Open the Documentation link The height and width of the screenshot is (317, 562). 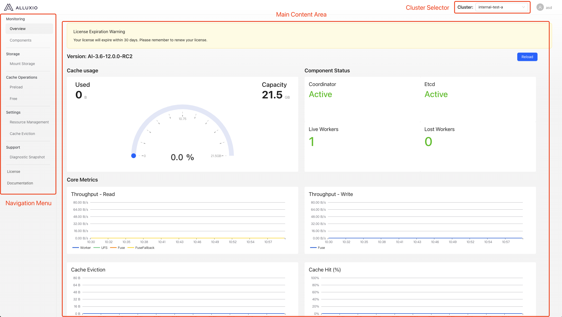tap(20, 183)
